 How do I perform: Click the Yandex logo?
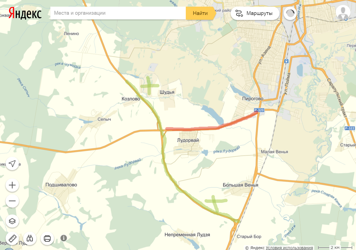point(25,13)
